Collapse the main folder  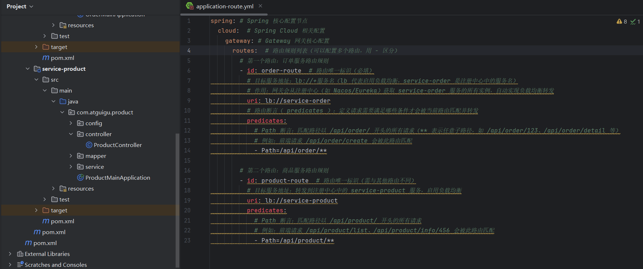coord(45,90)
